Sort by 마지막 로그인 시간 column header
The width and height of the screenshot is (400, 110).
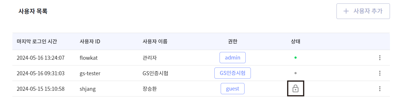click(37, 41)
